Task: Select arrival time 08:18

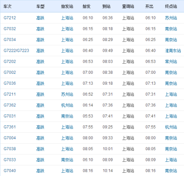Action: pos(108,29)
